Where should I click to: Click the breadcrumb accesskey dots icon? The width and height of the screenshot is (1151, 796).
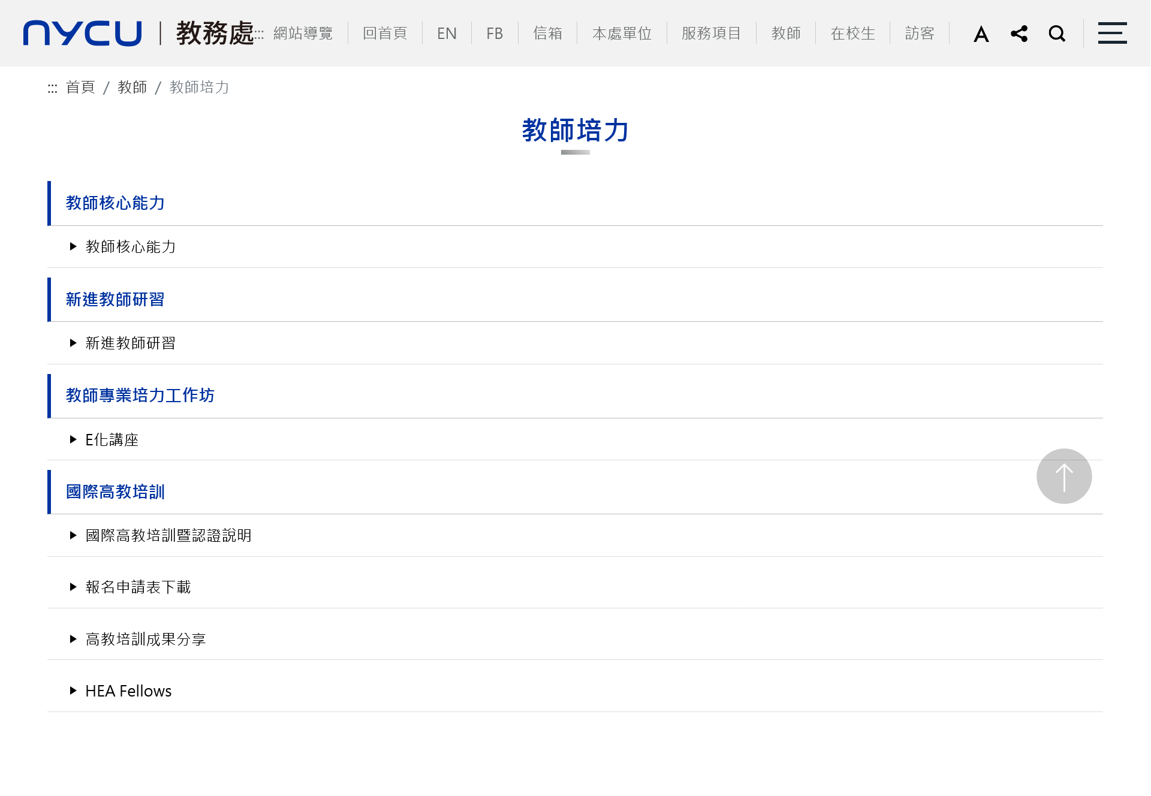coord(53,89)
